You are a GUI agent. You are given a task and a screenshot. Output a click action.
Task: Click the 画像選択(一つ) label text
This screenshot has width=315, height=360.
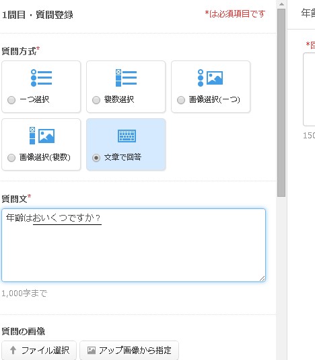coord(215,99)
